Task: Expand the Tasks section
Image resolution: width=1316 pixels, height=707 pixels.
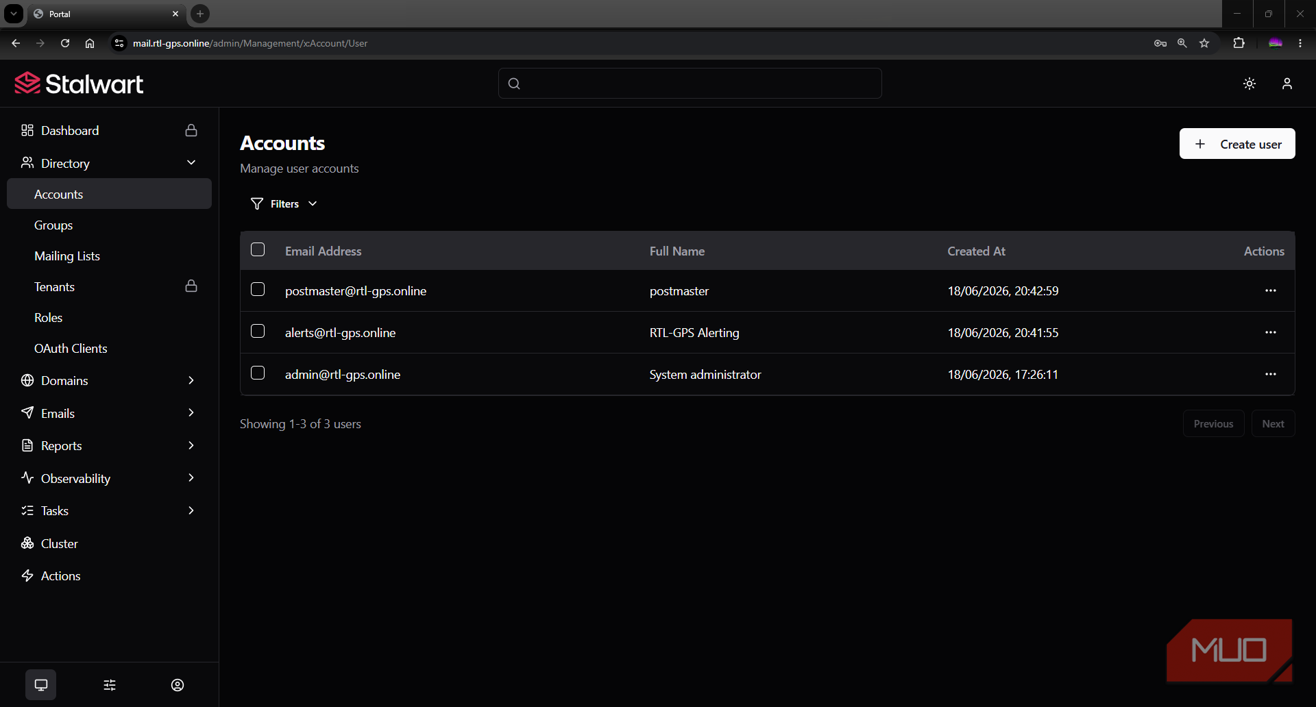Action: tap(110, 510)
